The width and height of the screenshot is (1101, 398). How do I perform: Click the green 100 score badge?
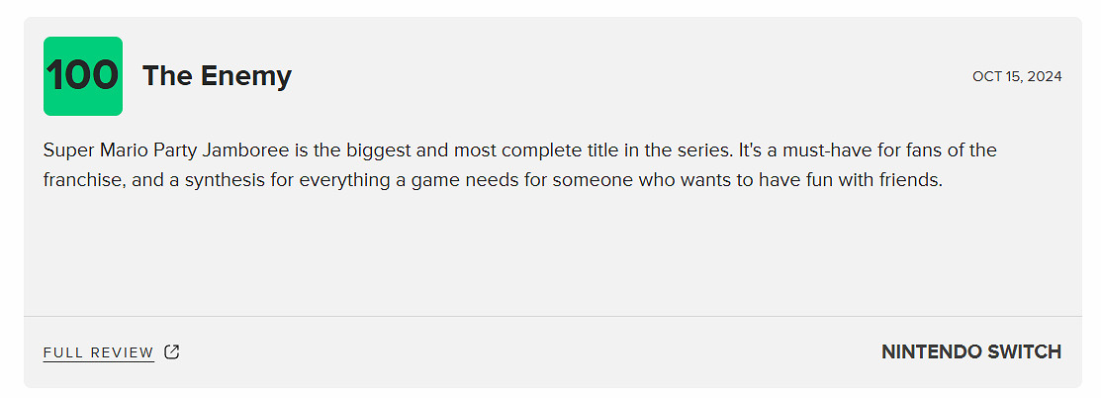[x=83, y=76]
